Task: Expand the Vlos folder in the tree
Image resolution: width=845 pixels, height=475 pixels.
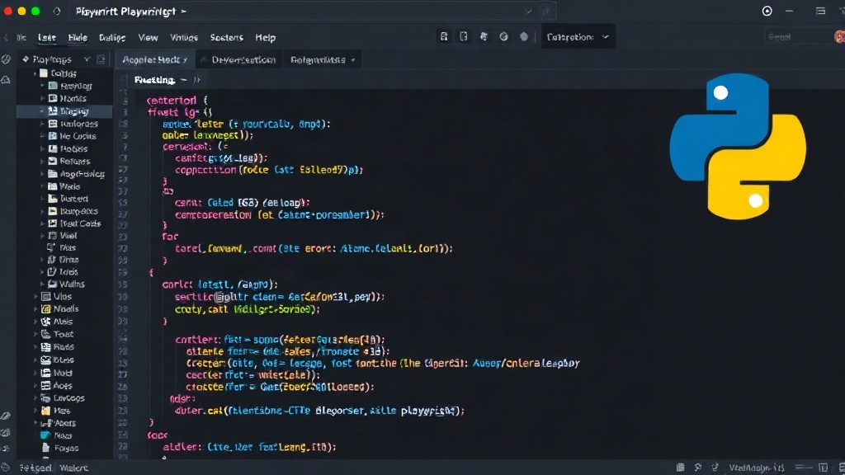Action: click(36, 296)
